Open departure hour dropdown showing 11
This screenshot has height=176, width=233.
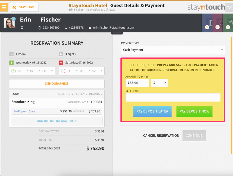[72, 71]
